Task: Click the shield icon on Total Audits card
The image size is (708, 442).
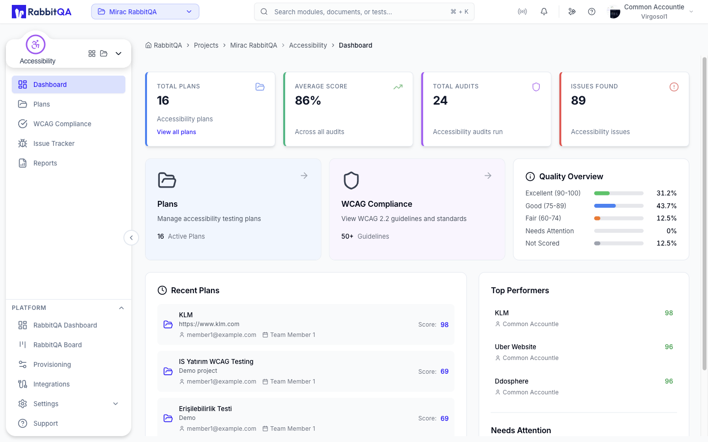Action: (536, 87)
